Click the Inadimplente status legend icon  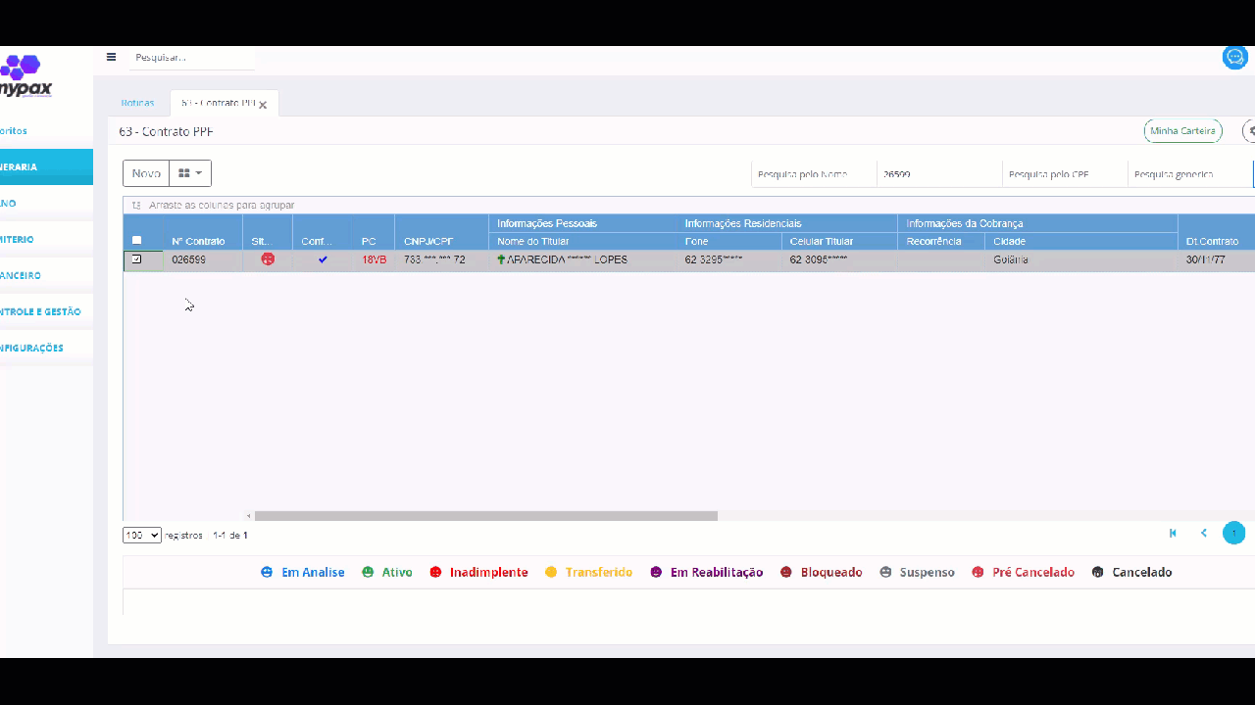(x=435, y=572)
